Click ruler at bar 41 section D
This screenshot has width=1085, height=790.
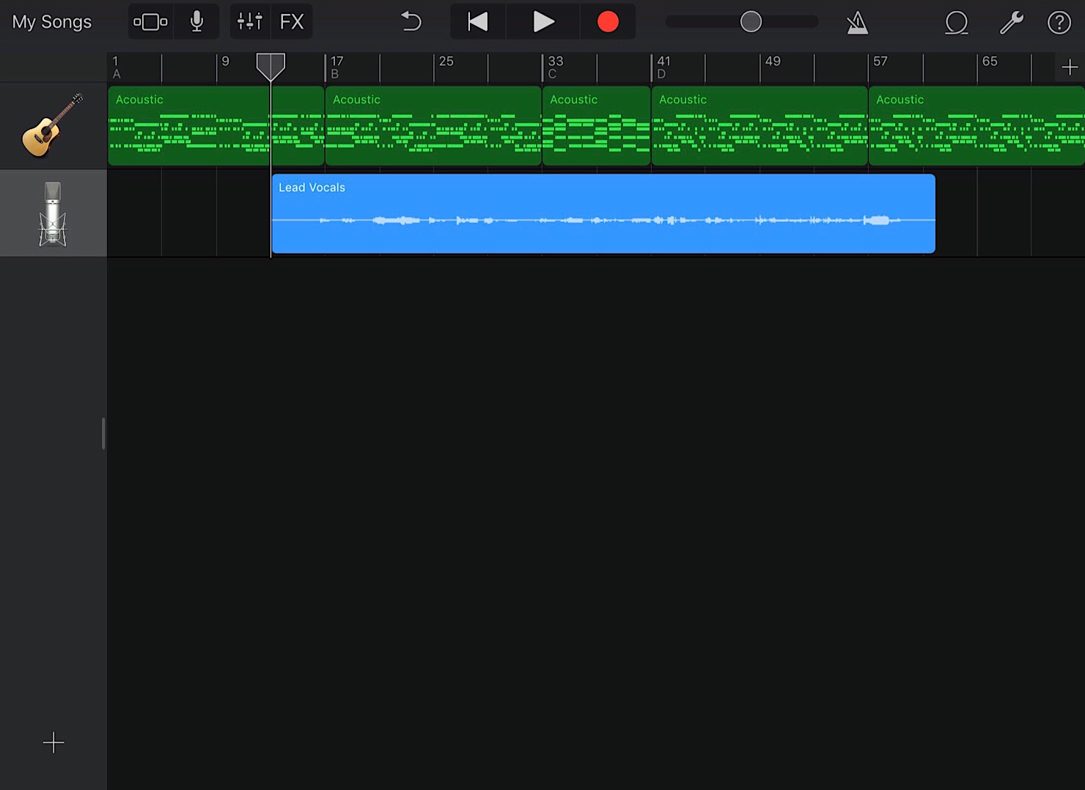[663, 67]
